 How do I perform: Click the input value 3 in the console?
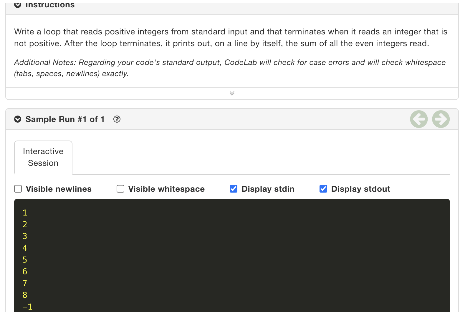(x=25, y=236)
